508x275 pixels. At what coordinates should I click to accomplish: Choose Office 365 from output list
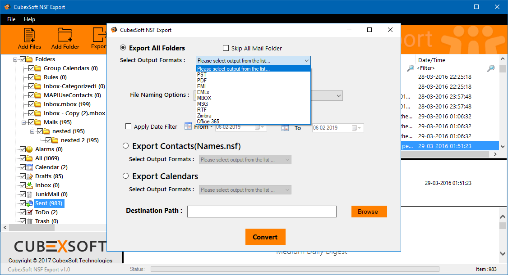pyautogui.click(x=253, y=122)
